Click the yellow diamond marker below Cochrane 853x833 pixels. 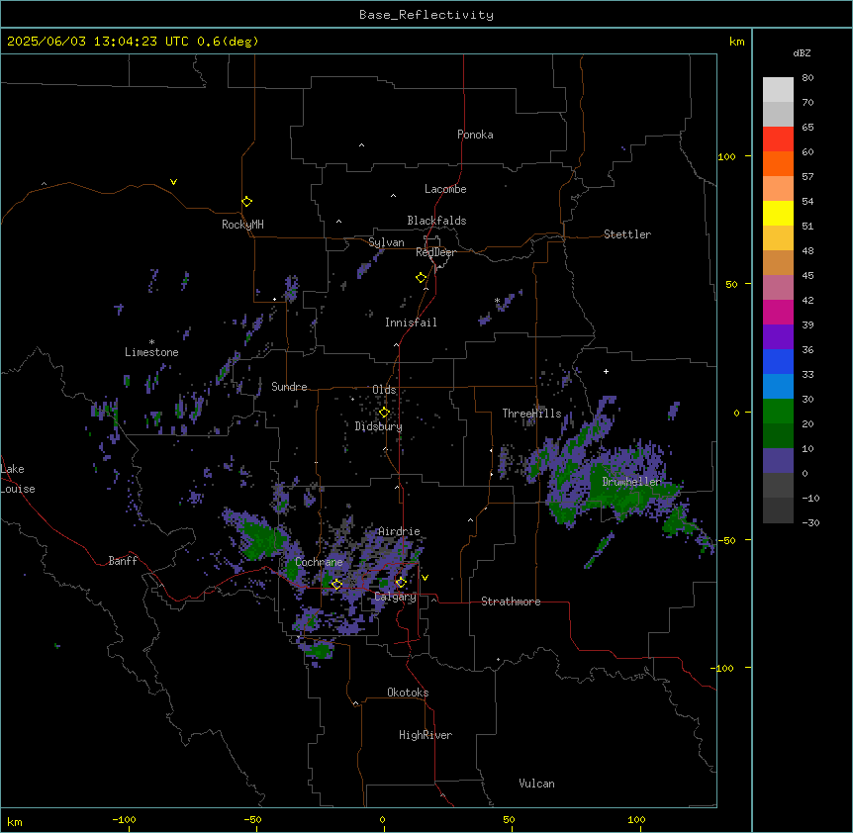(x=336, y=584)
